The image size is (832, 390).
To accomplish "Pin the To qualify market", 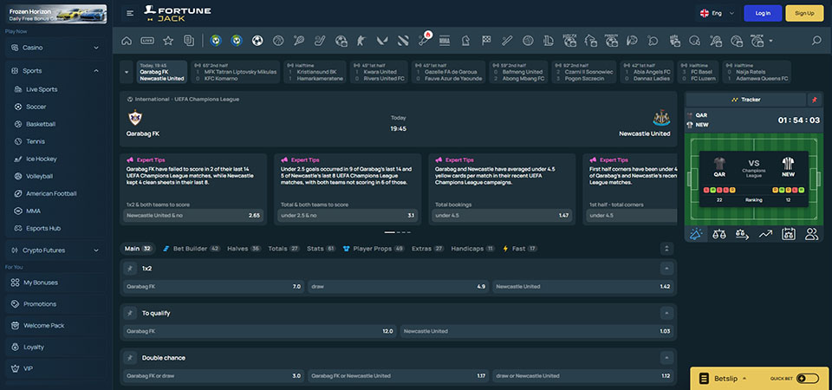I will (x=129, y=313).
